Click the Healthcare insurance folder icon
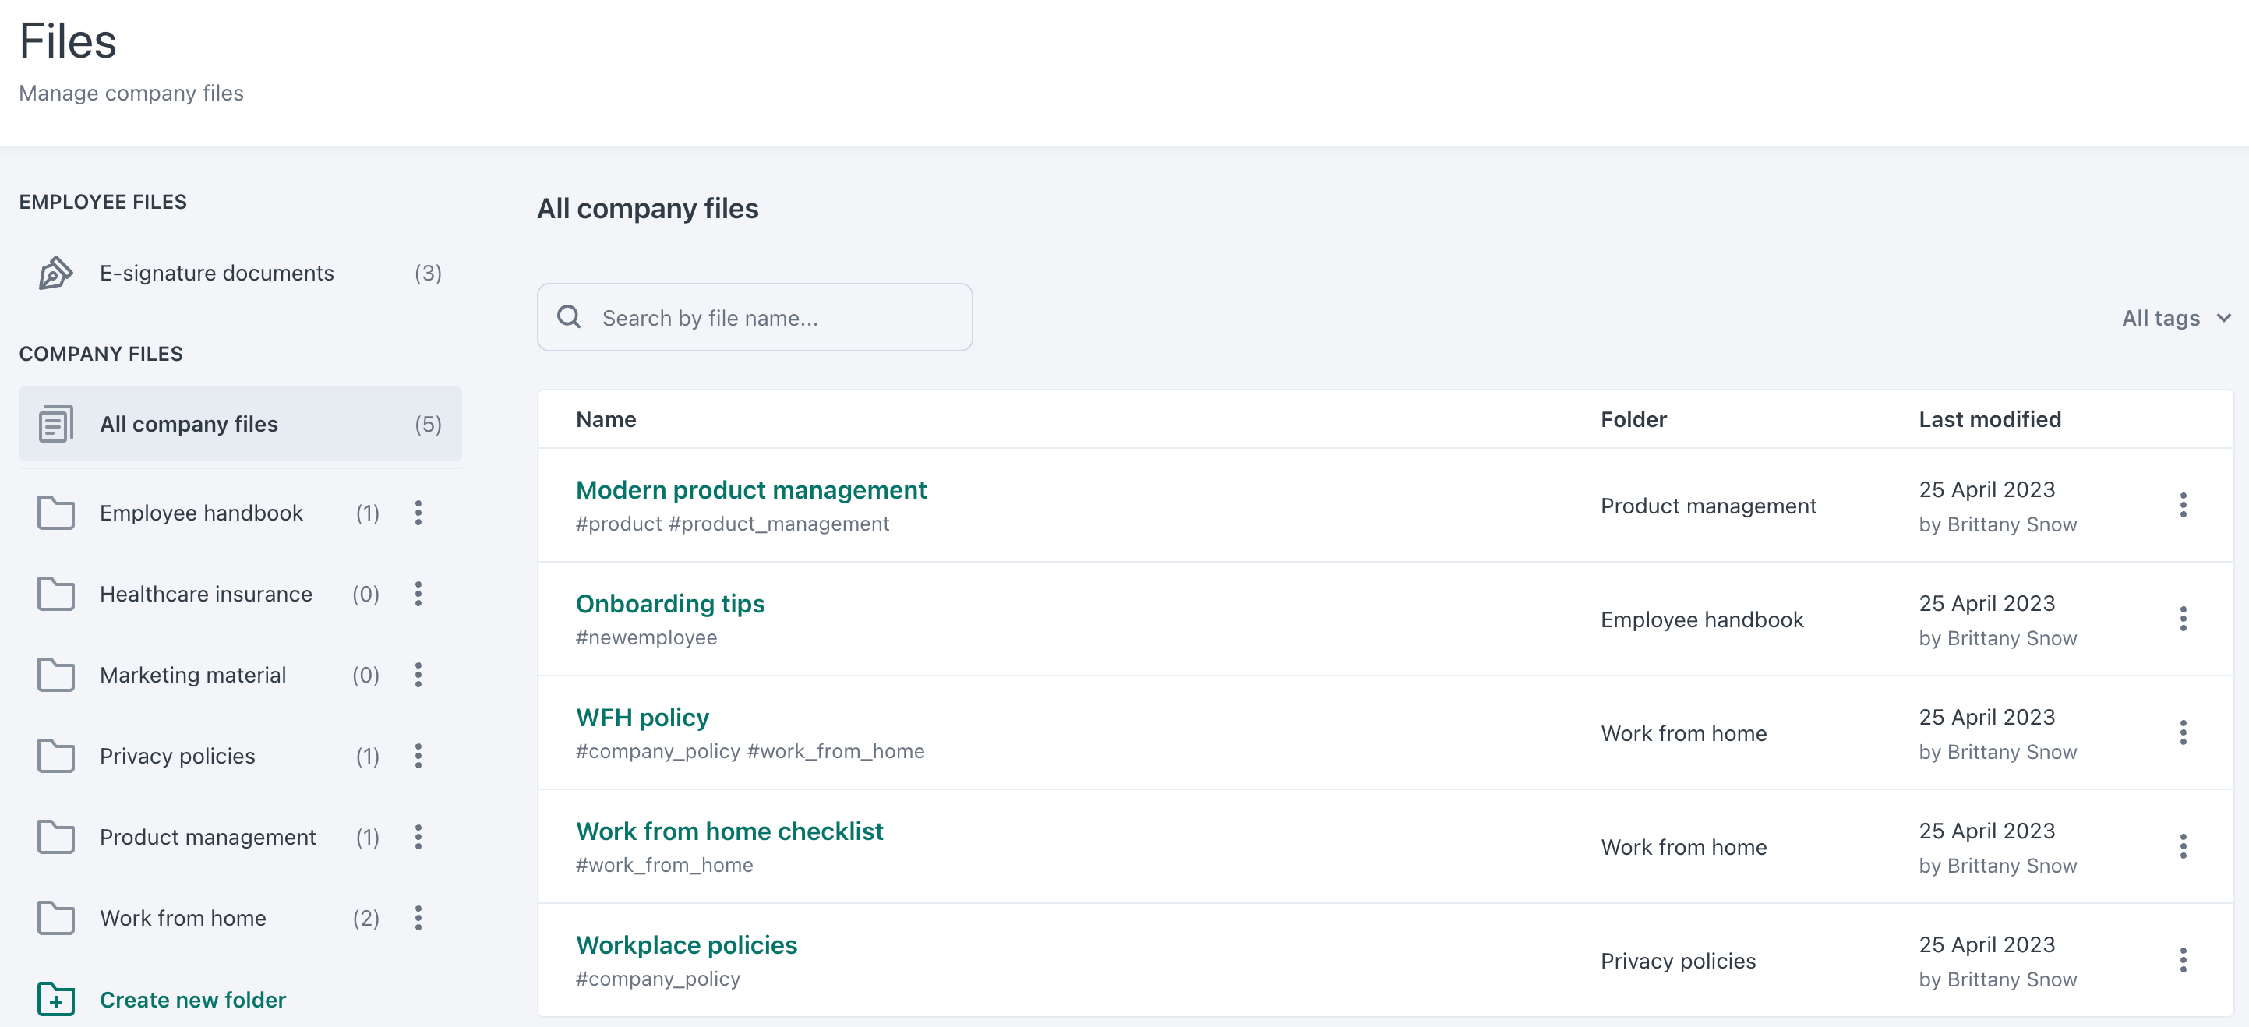The height and width of the screenshot is (1027, 2249). pyautogui.click(x=55, y=594)
